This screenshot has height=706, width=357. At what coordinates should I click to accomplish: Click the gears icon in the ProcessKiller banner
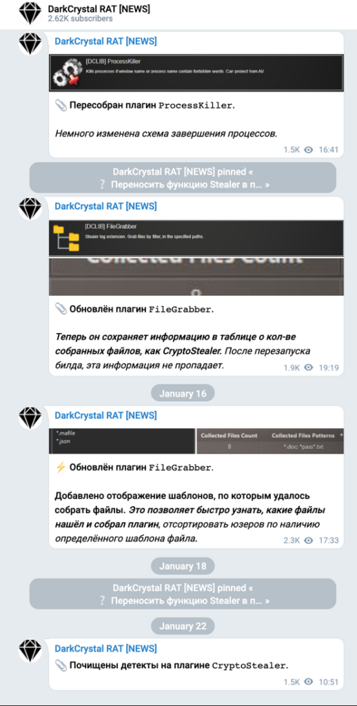[x=66, y=72]
